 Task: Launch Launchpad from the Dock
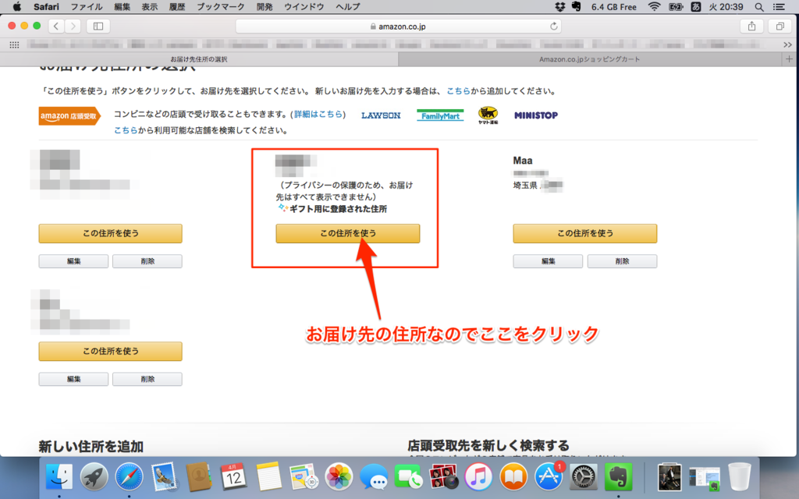point(94,477)
